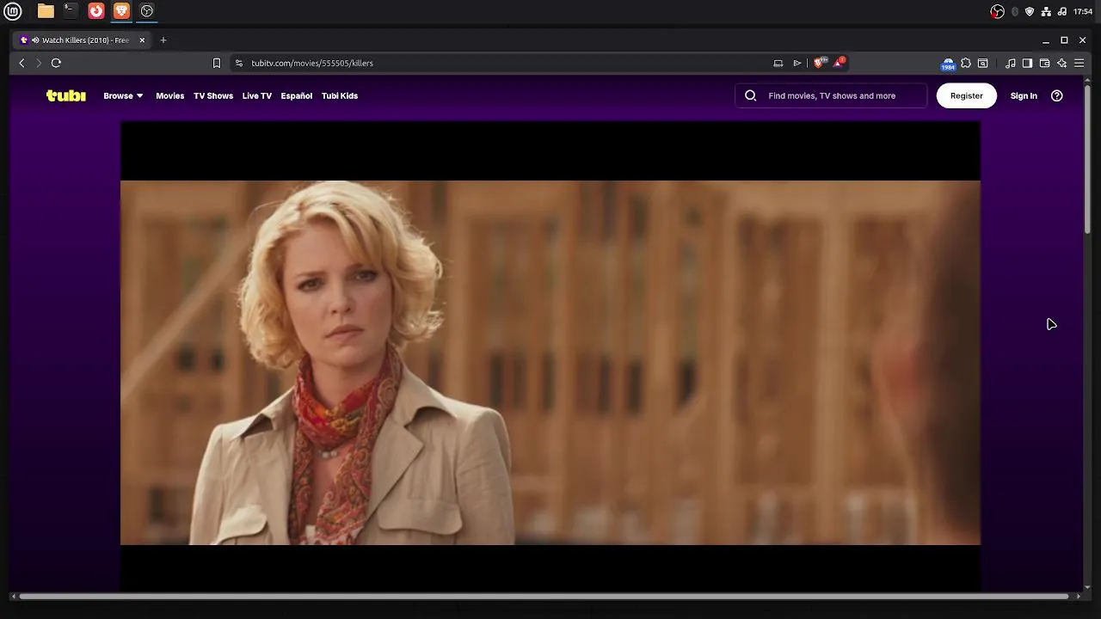This screenshot has width=1101, height=619.
Task: Click the search magnifier icon
Action: 750,95
